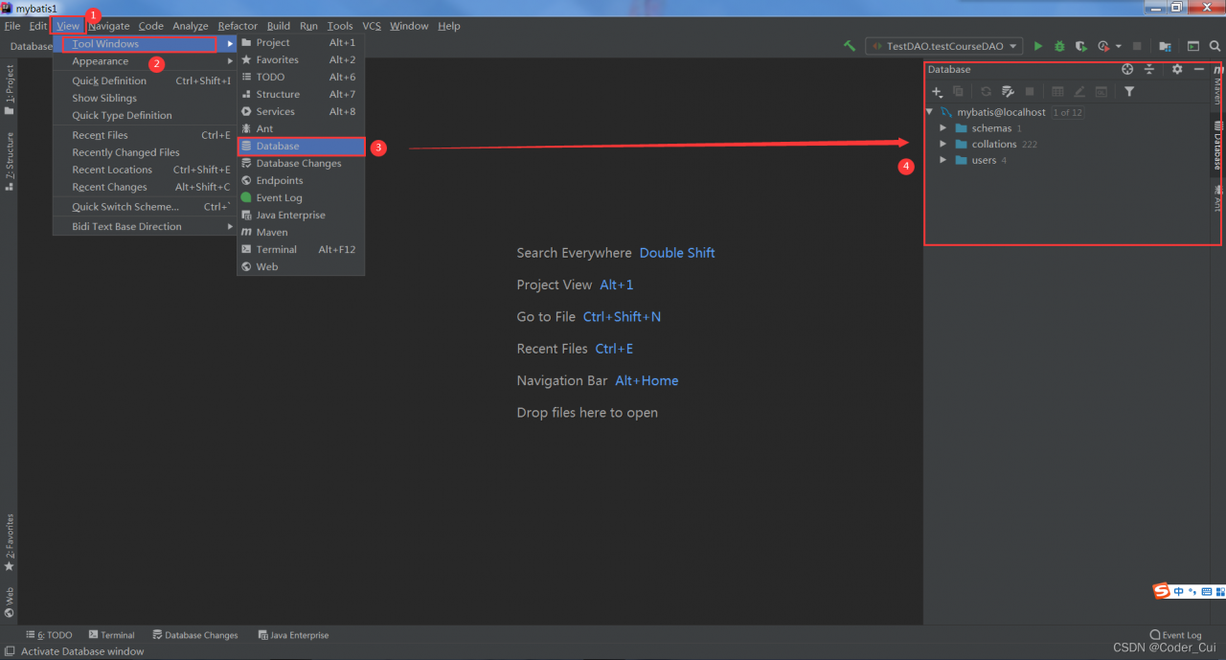Refresh the database with the Refresh icon

coord(986,92)
